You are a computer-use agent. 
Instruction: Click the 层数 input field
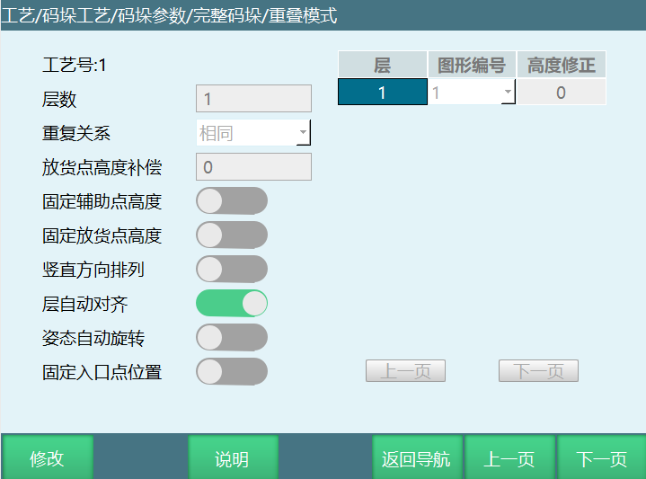pos(253,99)
